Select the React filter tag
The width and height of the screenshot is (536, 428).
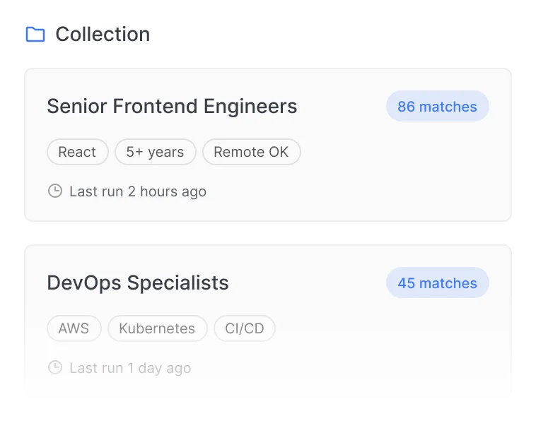[x=78, y=152]
